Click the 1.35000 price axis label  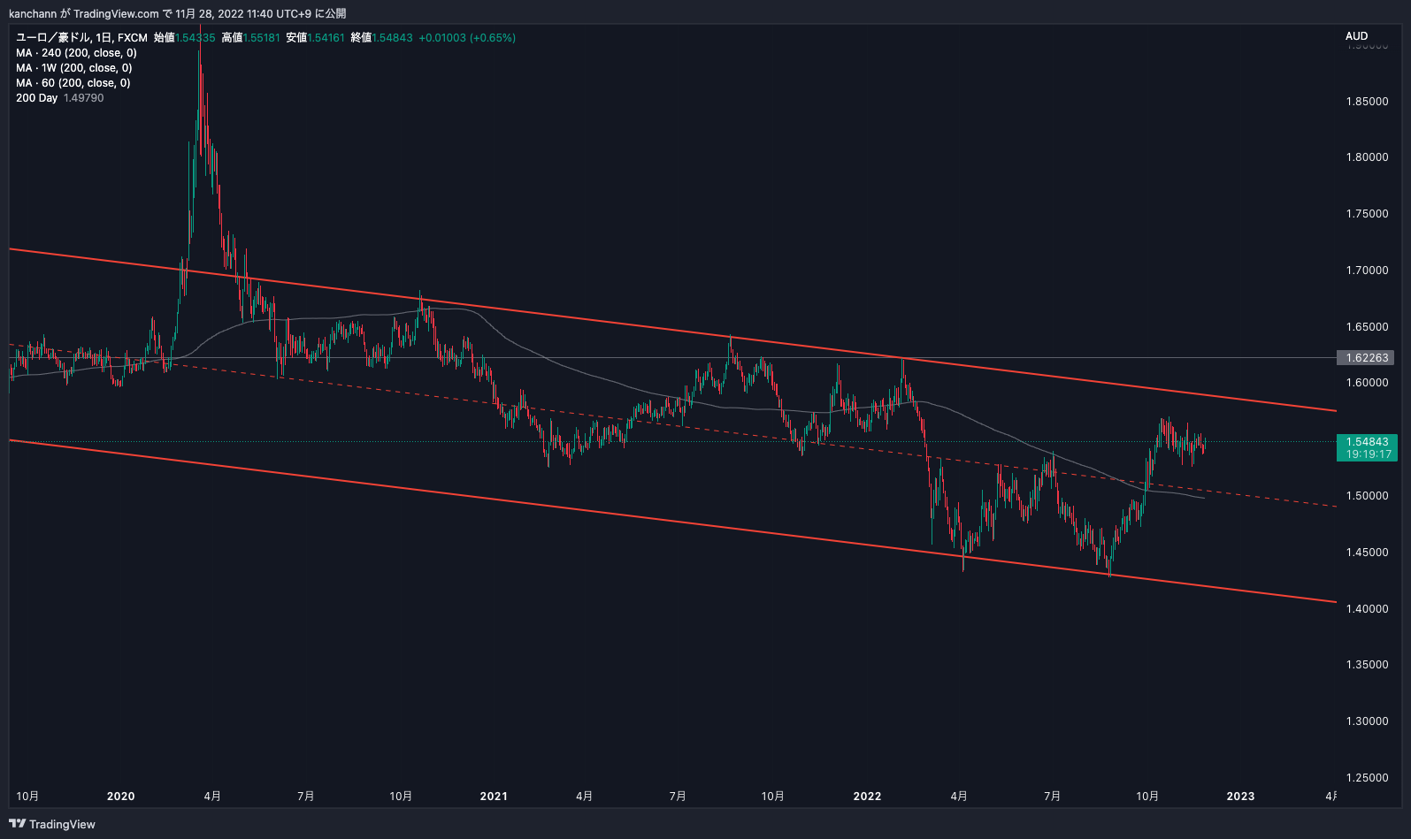pos(1367,665)
